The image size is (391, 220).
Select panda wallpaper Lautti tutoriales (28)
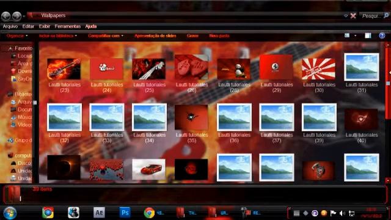tap(234, 69)
